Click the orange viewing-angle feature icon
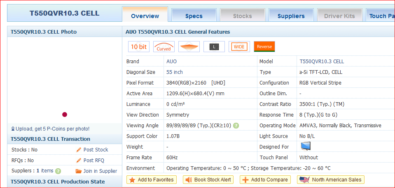This screenshot has width=395, height=188. coord(189,47)
